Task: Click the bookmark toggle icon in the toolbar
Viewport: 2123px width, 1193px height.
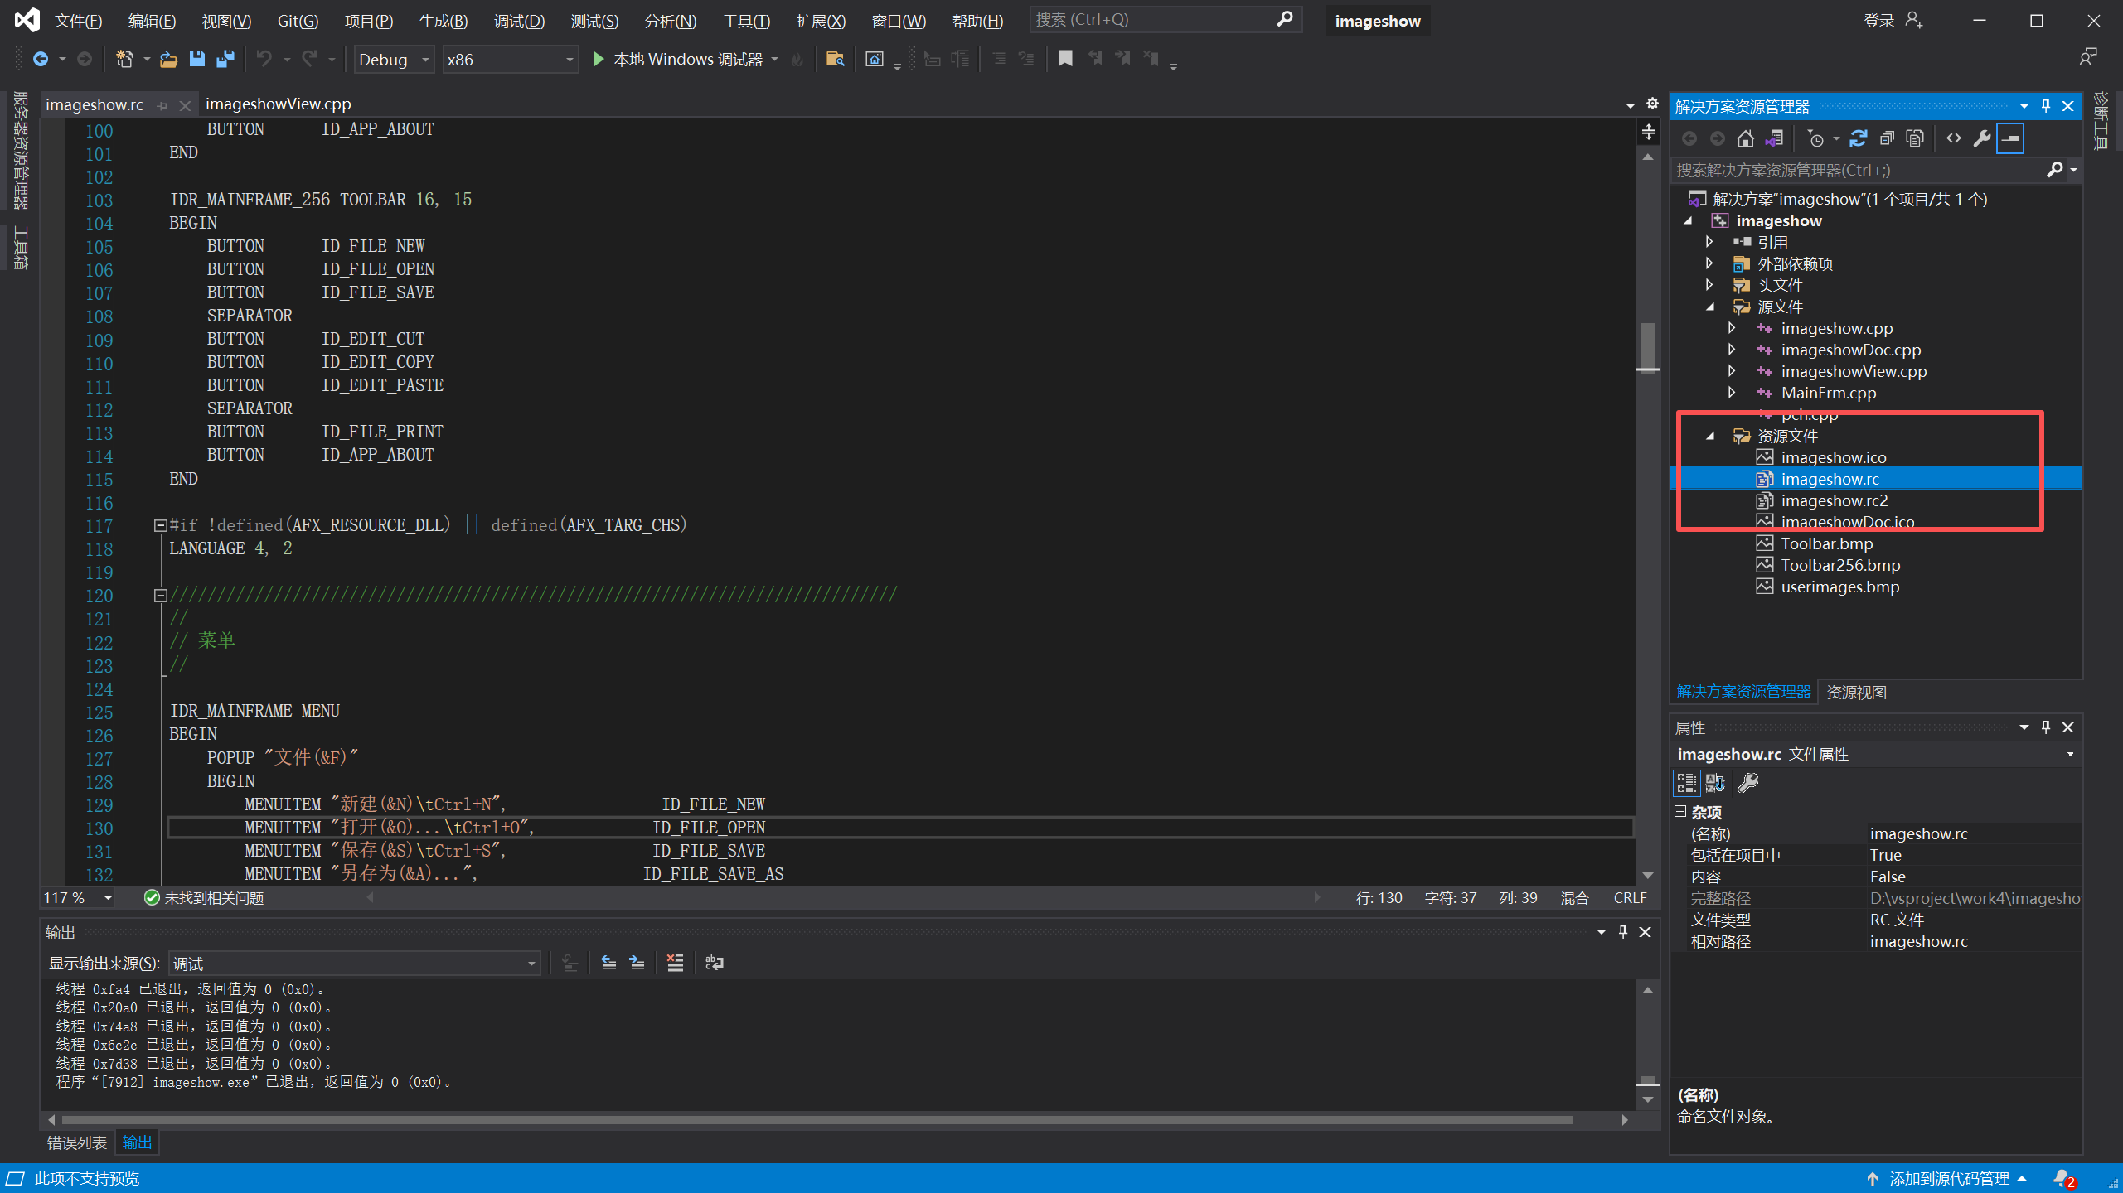Action: click(x=1065, y=59)
